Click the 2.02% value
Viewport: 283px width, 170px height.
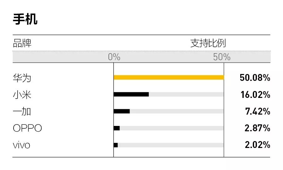(x=258, y=145)
